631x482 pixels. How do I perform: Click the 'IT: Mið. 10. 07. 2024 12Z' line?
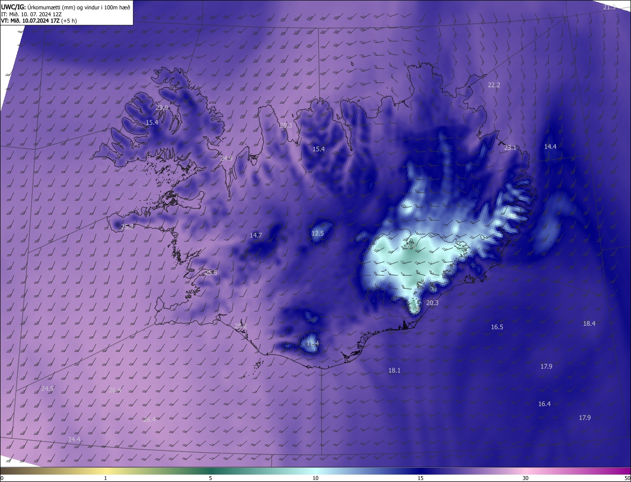click(32, 14)
